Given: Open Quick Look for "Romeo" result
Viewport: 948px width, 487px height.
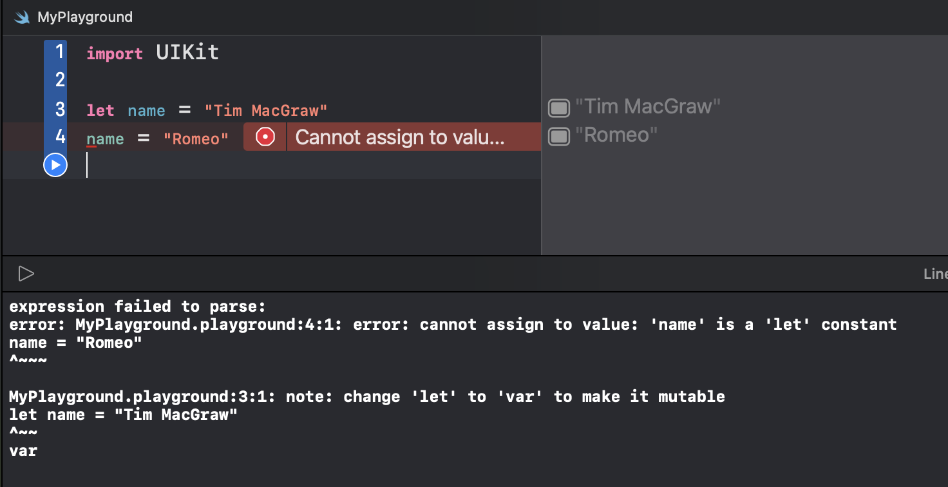Looking at the screenshot, I should coord(559,136).
